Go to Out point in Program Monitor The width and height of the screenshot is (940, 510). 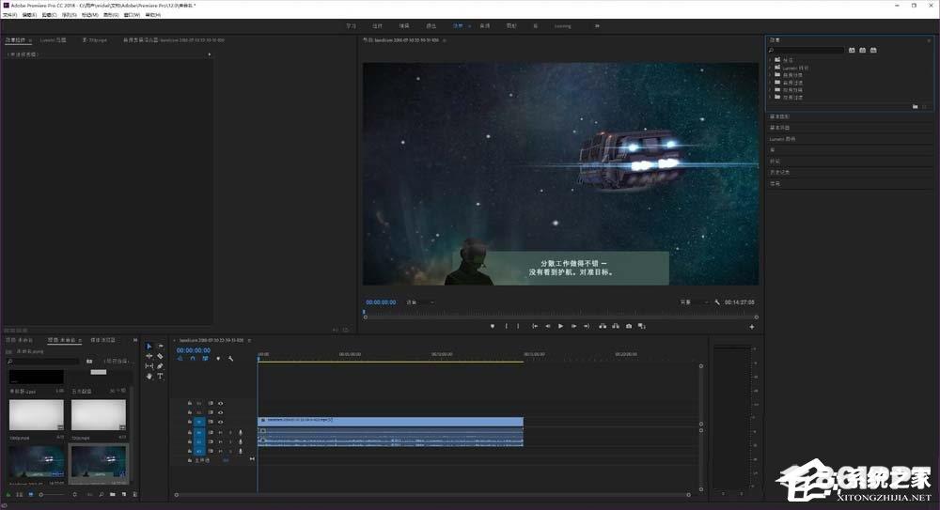coord(587,326)
